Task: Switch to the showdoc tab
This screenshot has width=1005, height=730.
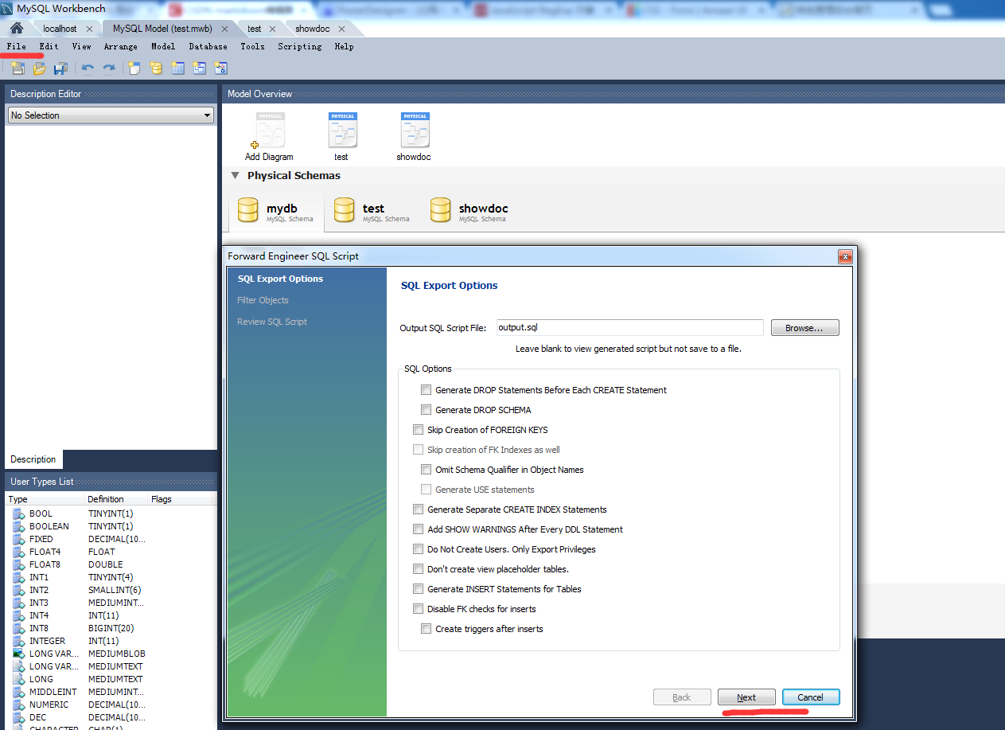Action: (312, 29)
